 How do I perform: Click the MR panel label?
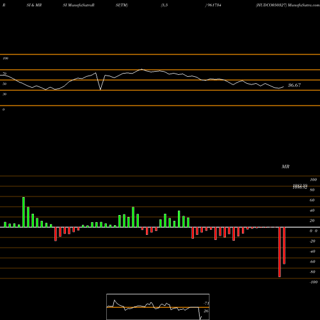pyautogui.click(x=285, y=166)
